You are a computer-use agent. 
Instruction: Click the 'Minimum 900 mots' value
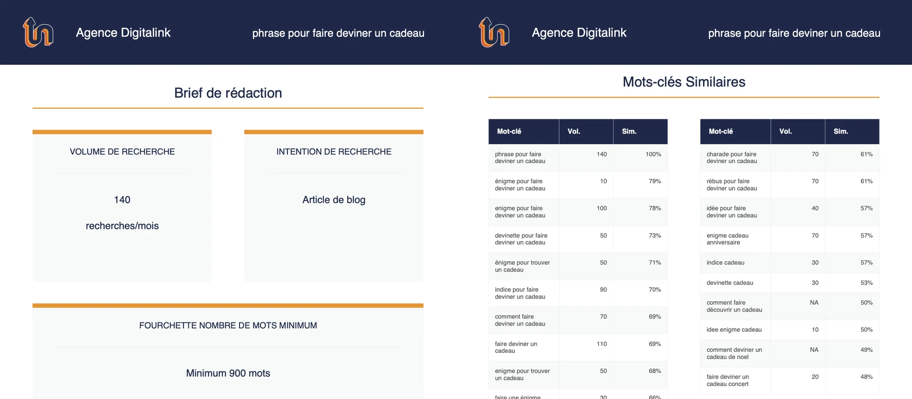(228, 373)
